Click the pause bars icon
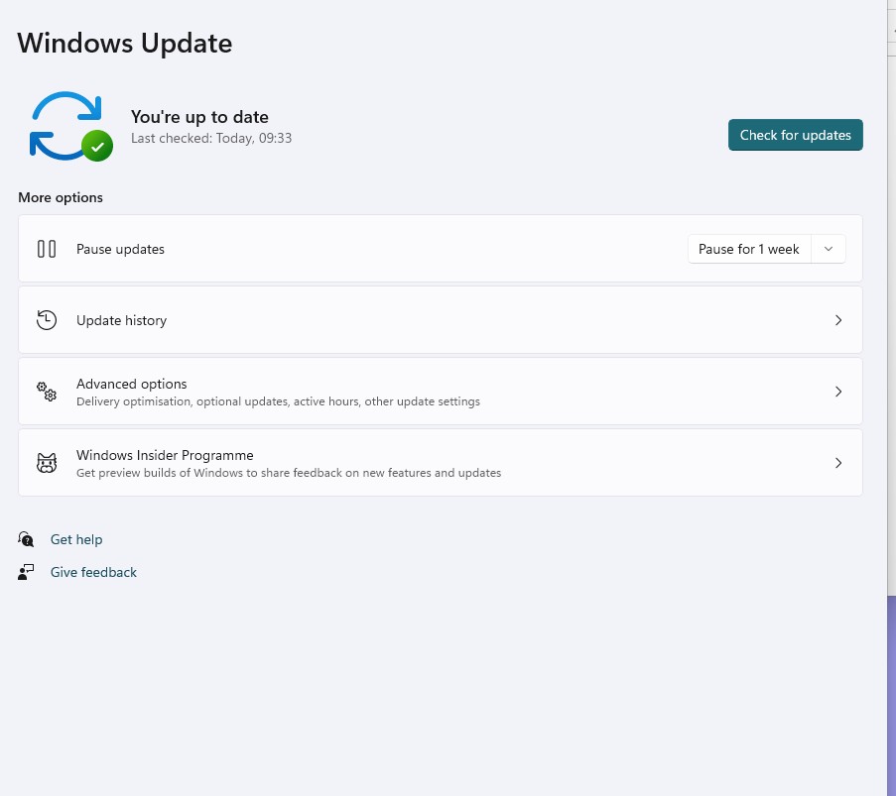Image resolution: width=896 pixels, height=796 pixels. click(47, 249)
